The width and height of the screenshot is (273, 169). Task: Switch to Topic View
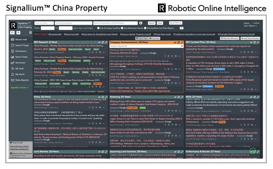pyautogui.click(x=142, y=38)
